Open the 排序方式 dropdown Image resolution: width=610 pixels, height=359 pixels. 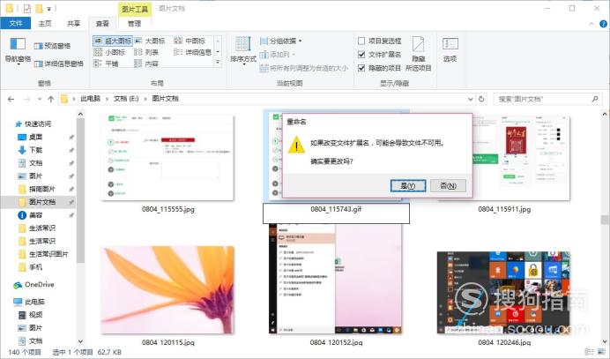coord(243,50)
